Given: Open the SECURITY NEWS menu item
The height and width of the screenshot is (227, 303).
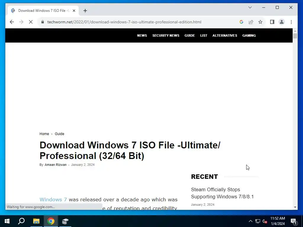Looking at the screenshot, I should click(166, 35).
